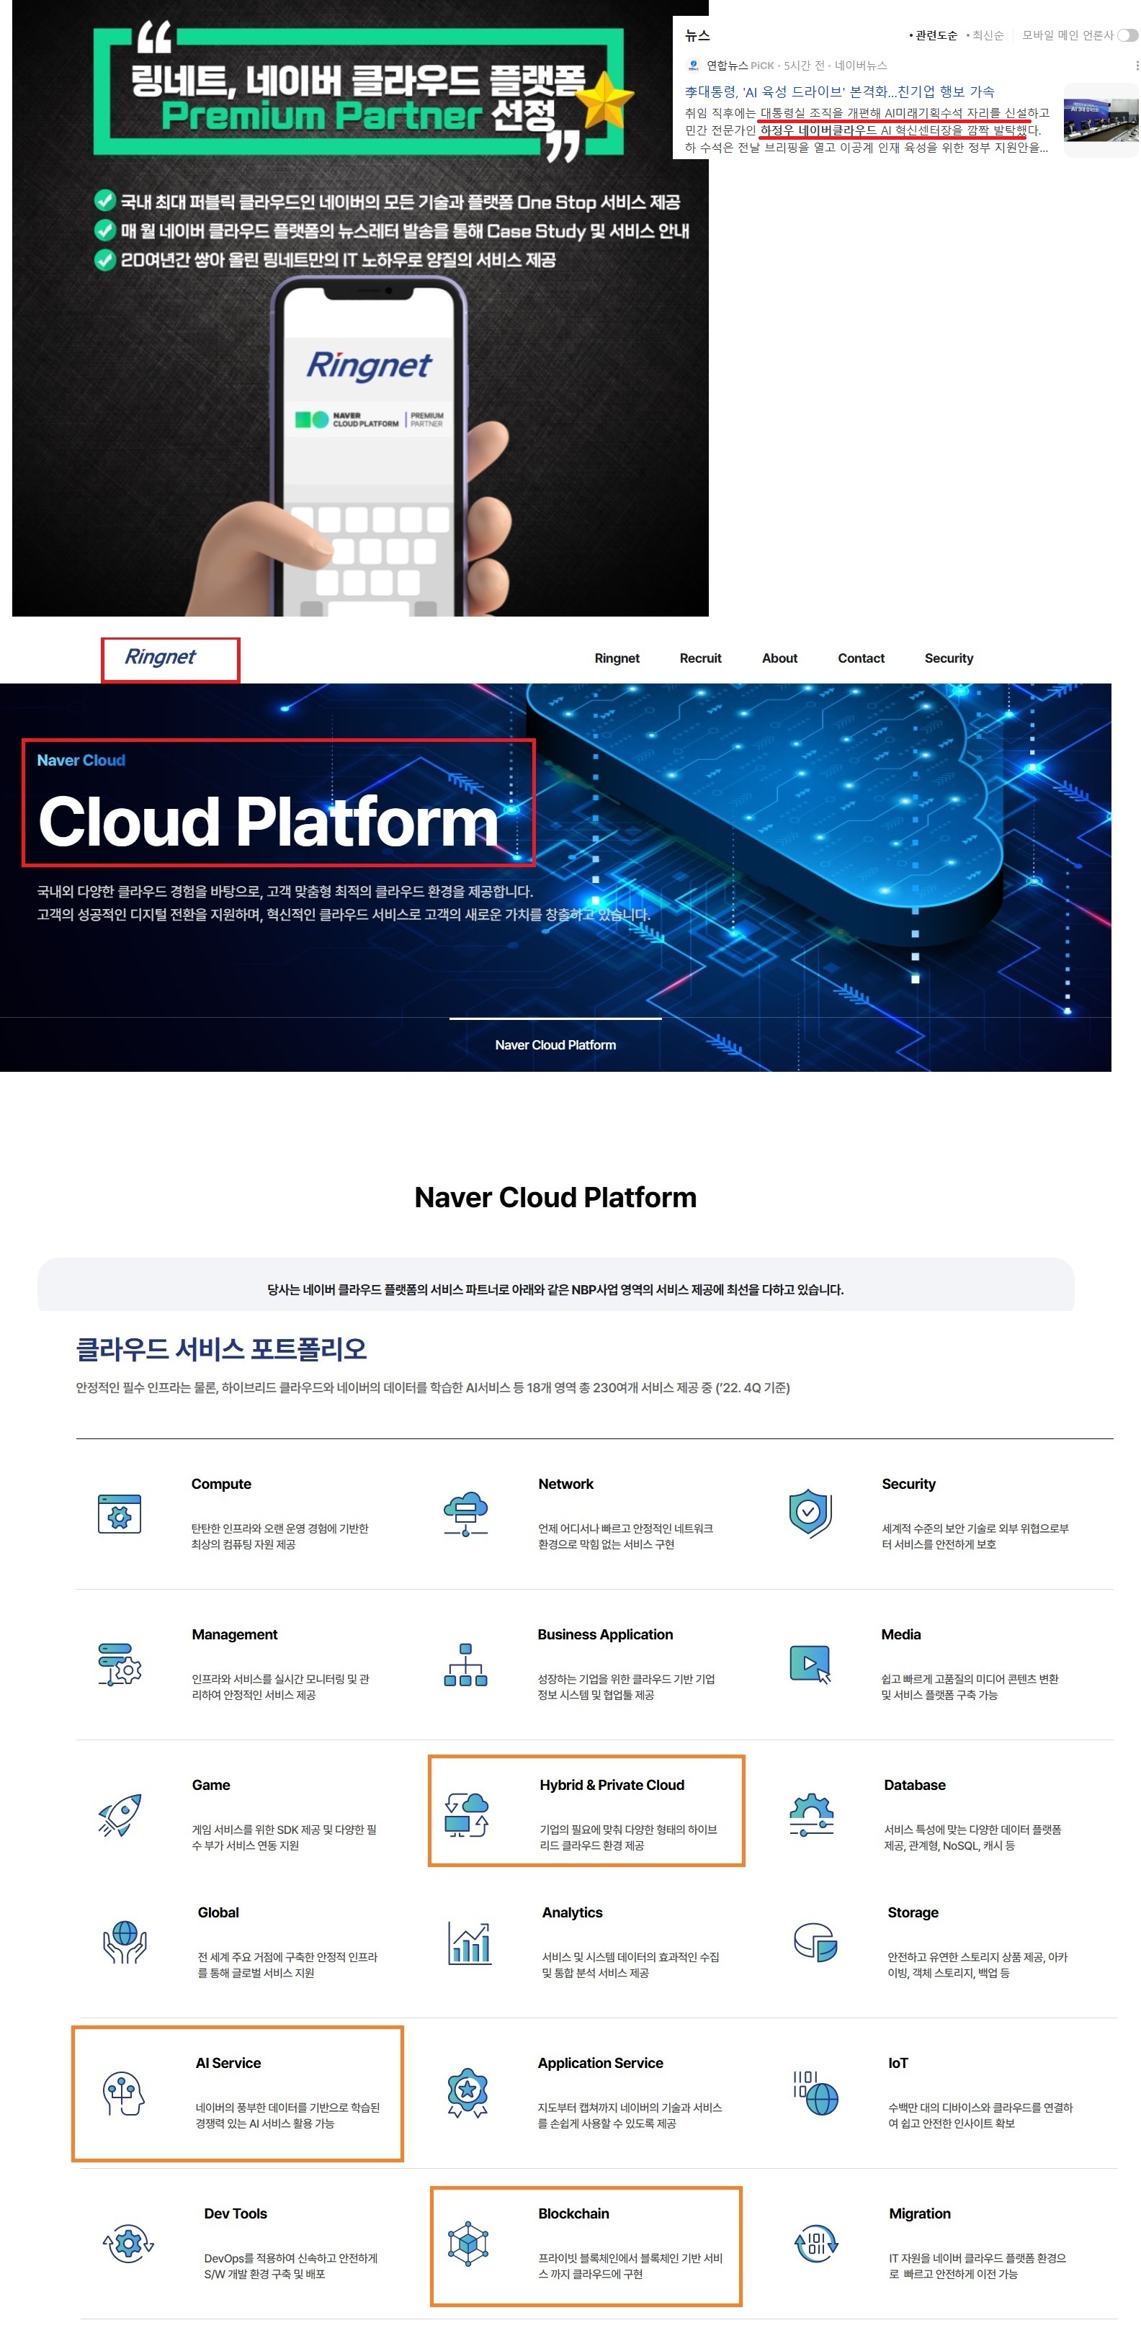The image size is (1141, 2346).
Task: Open the news article thumbnail image
Action: [x=1100, y=120]
